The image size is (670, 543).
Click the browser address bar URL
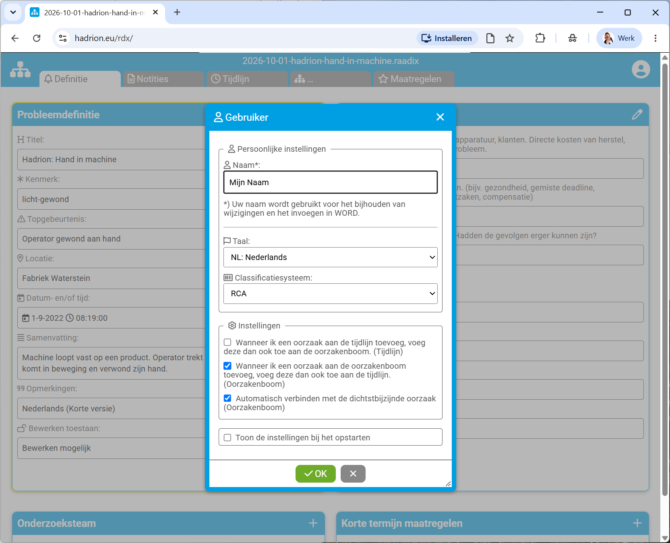click(104, 38)
